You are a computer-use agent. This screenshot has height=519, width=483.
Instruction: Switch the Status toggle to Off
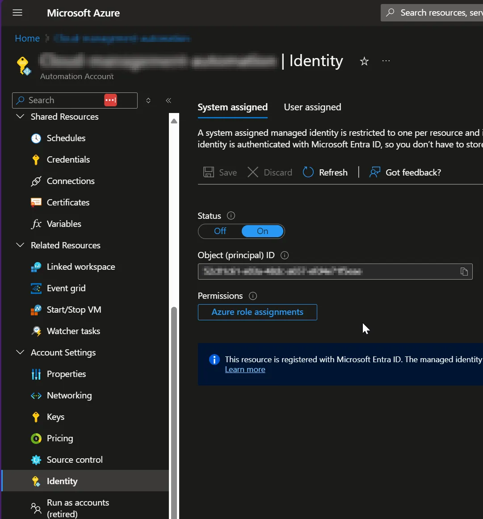[220, 231]
